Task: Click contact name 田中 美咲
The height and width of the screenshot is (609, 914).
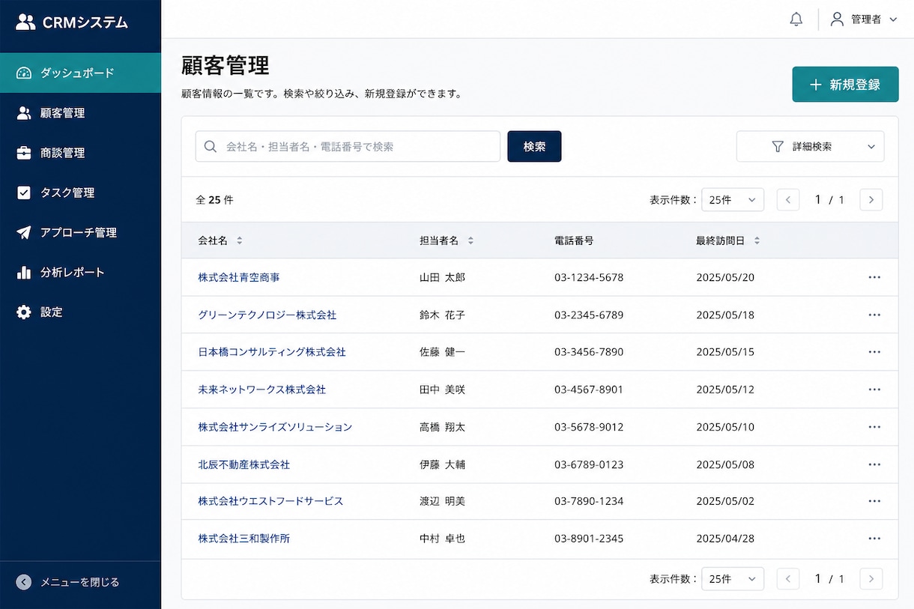Action: click(443, 390)
